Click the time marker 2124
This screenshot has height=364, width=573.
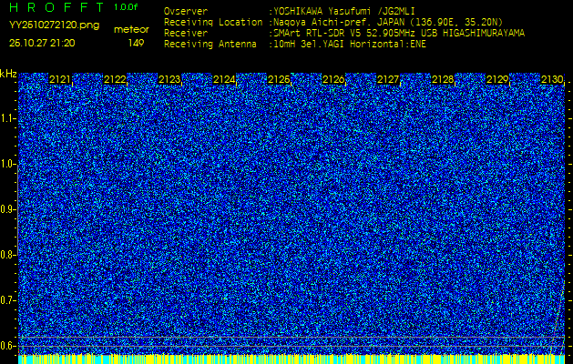click(x=224, y=79)
